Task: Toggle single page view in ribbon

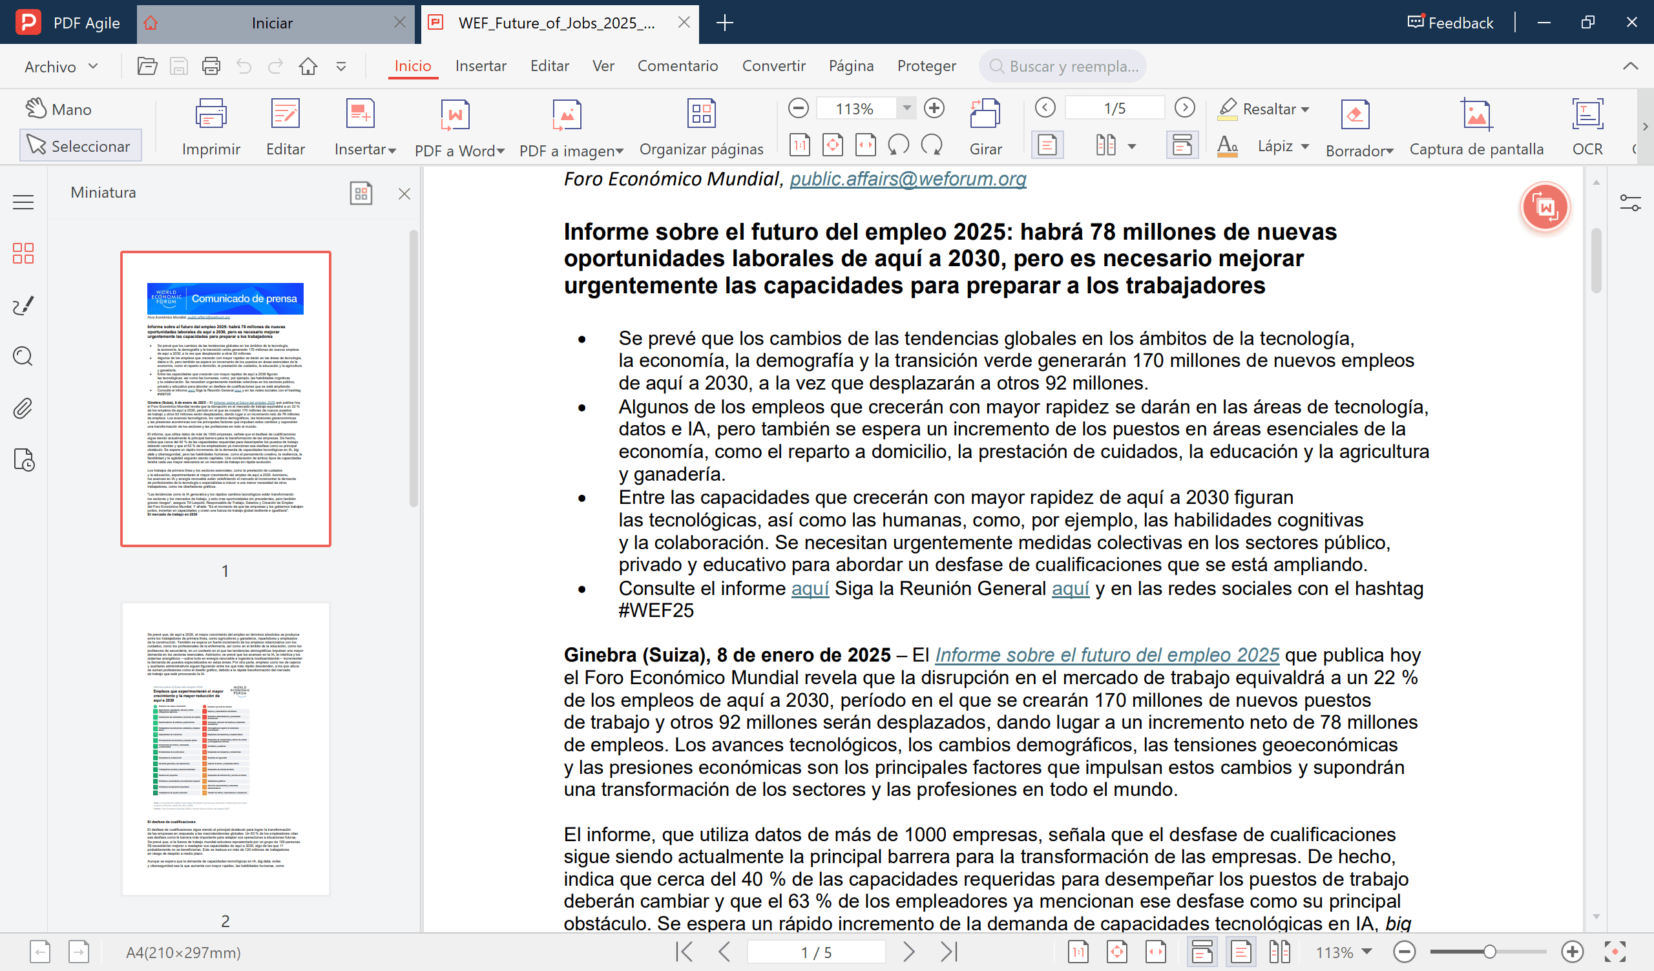Action: 1047,145
